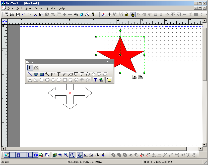This screenshot has height=165, width=208.
Task: Toggle the snap to grid button
Action: [18, 155]
